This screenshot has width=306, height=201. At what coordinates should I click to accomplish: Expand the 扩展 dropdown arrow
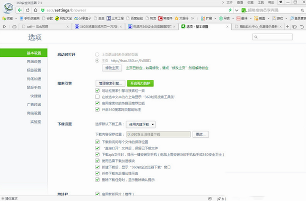pos(215,18)
